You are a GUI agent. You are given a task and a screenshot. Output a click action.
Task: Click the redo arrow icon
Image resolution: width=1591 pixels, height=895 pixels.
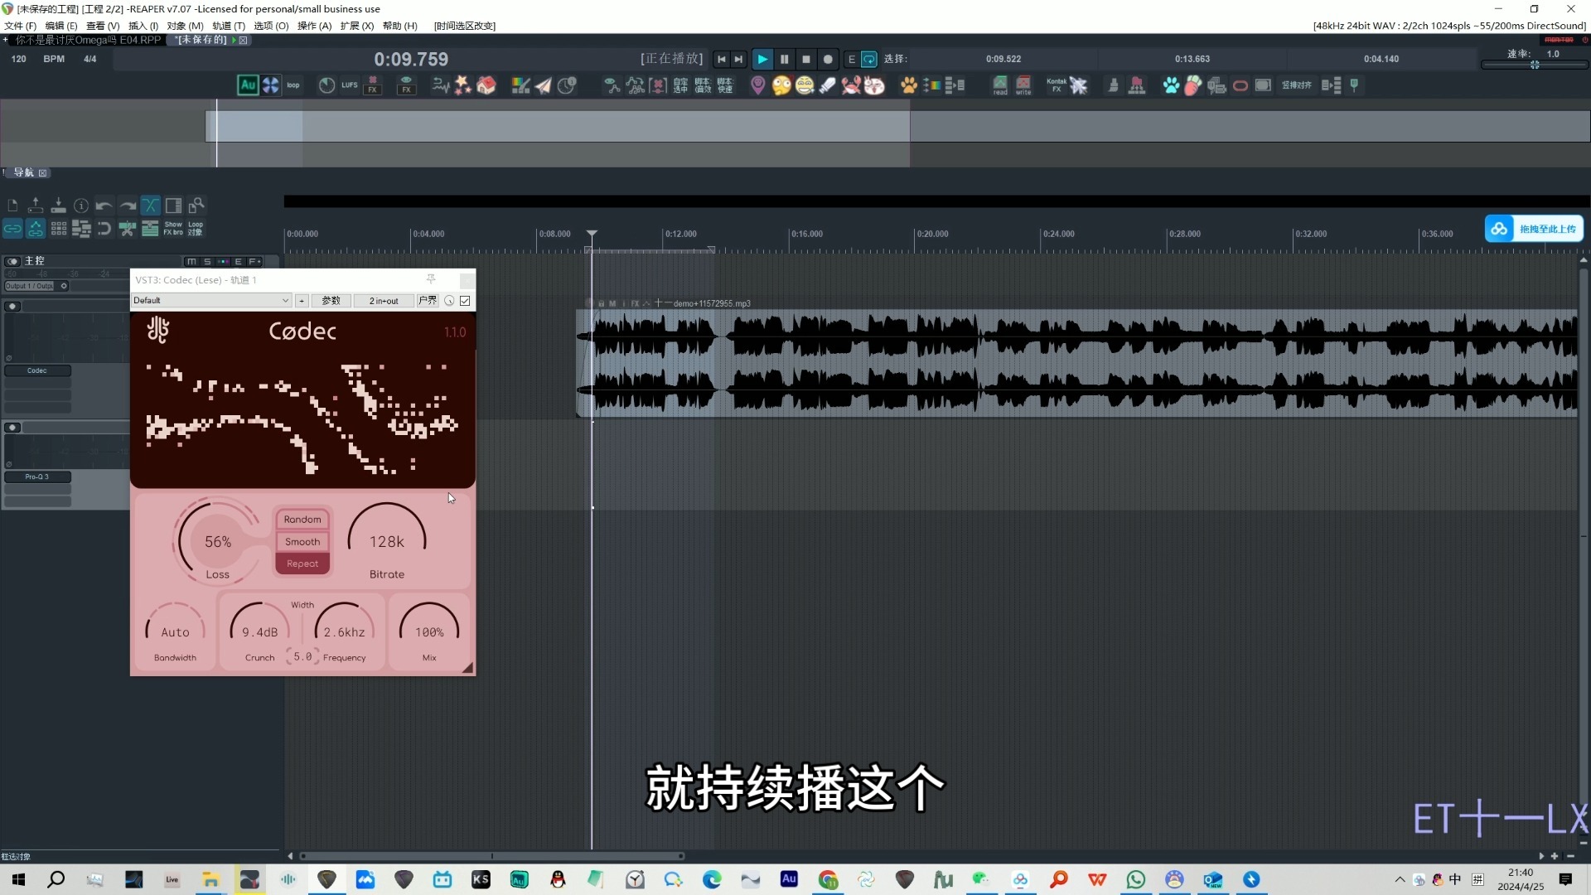(127, 206)
